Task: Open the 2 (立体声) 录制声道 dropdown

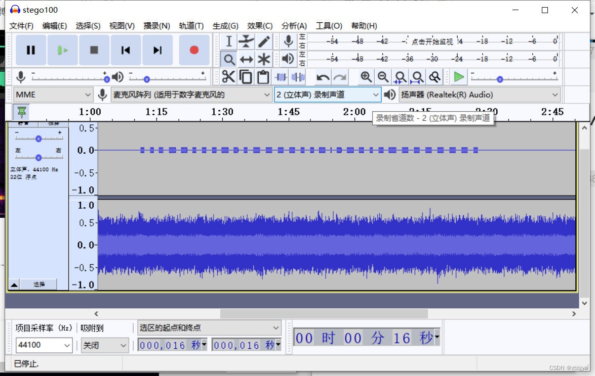Action: 328,95
